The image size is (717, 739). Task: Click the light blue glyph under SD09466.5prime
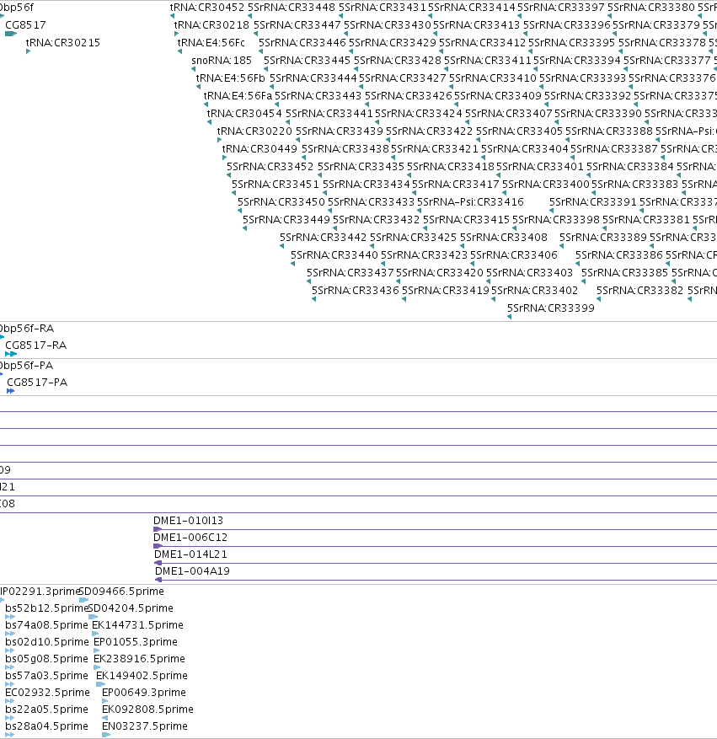coord(83,600)
